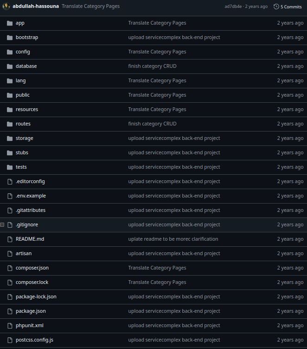Click the database folder icon

[10, 66]
